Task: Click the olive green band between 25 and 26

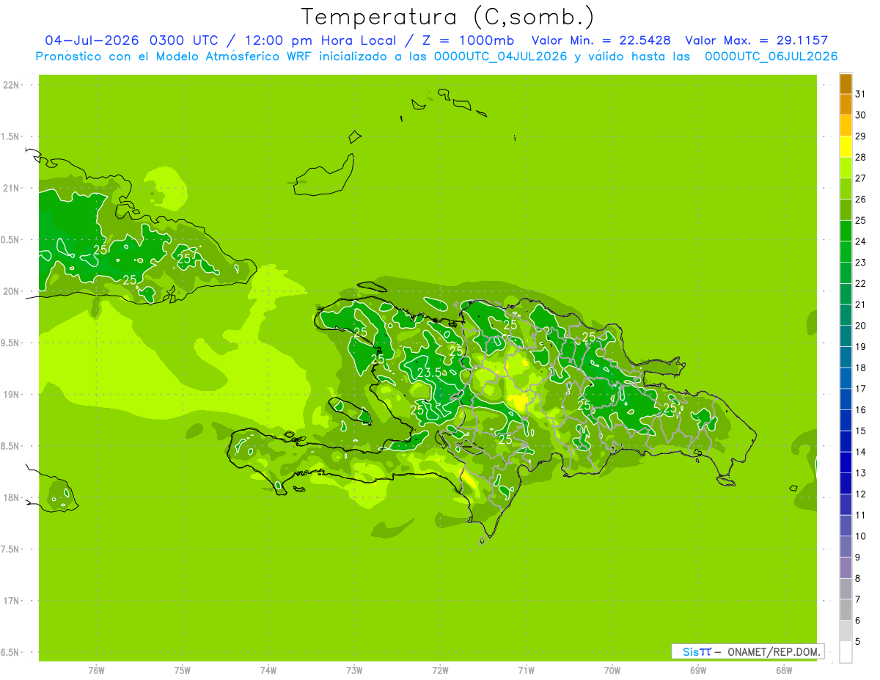Action: pos(846,210)
